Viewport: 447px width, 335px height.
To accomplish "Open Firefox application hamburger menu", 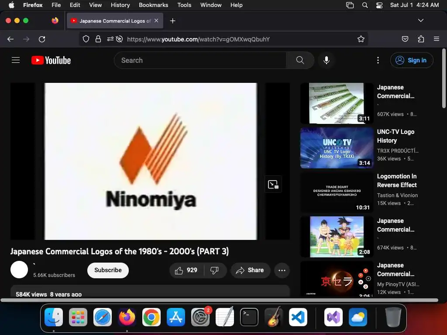I will pos(437,39).
